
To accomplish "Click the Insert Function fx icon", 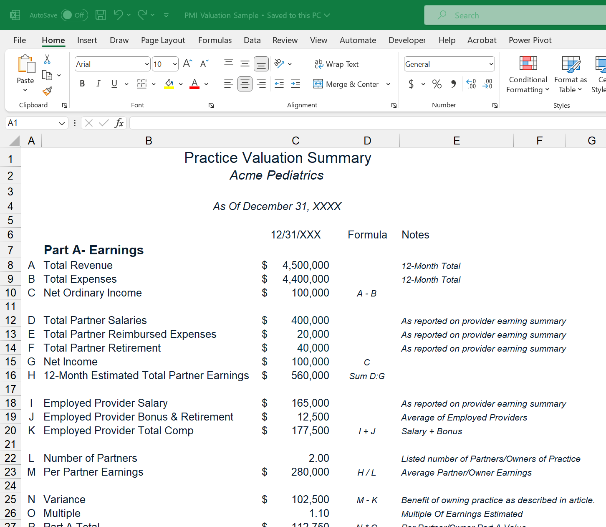I will [x=119, y=123].
